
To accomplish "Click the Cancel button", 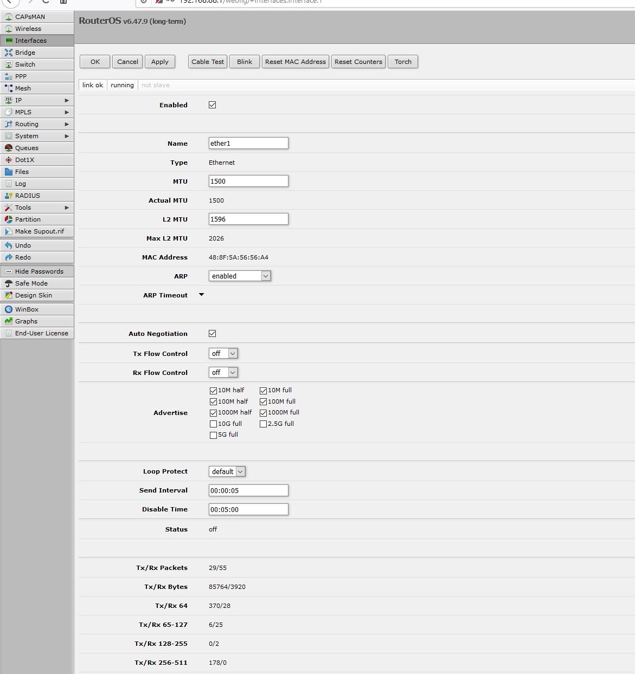I will point(127,62).
